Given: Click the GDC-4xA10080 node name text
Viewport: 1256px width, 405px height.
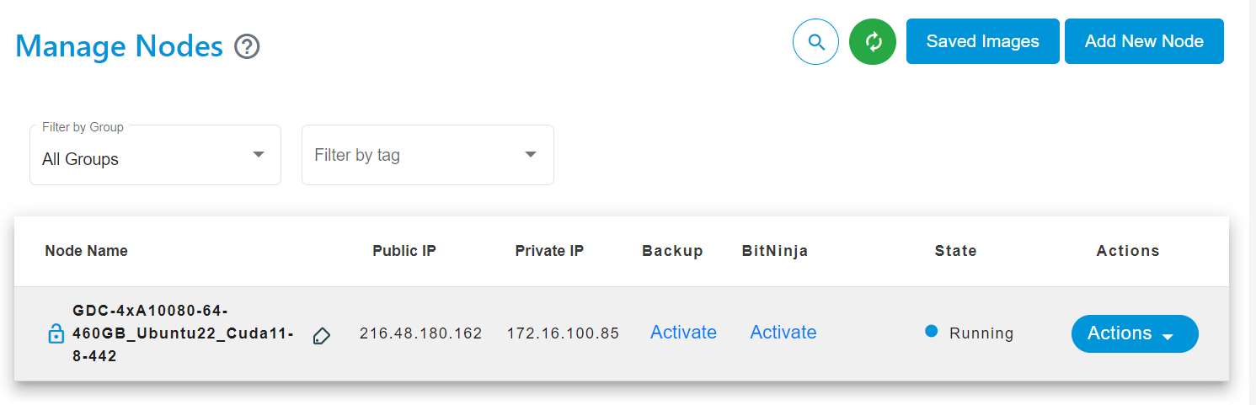Looking at the screenshot, I should point(182,333).
